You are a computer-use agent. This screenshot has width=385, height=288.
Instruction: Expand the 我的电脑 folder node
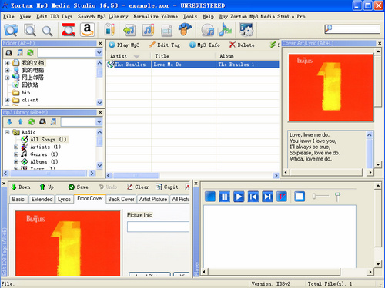tap(7, 70)
